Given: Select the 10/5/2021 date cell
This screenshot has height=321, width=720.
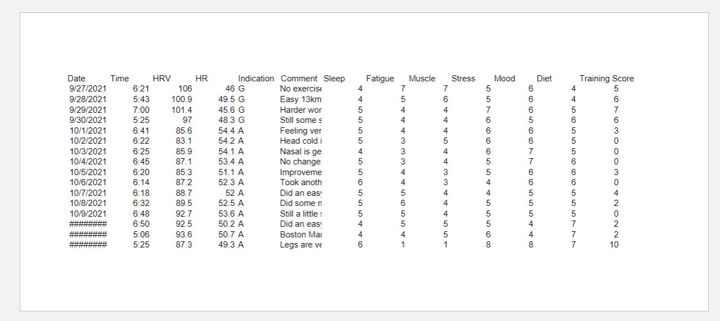Looking at the screenshot, I should pyautogui.click(x=88, y=172).
